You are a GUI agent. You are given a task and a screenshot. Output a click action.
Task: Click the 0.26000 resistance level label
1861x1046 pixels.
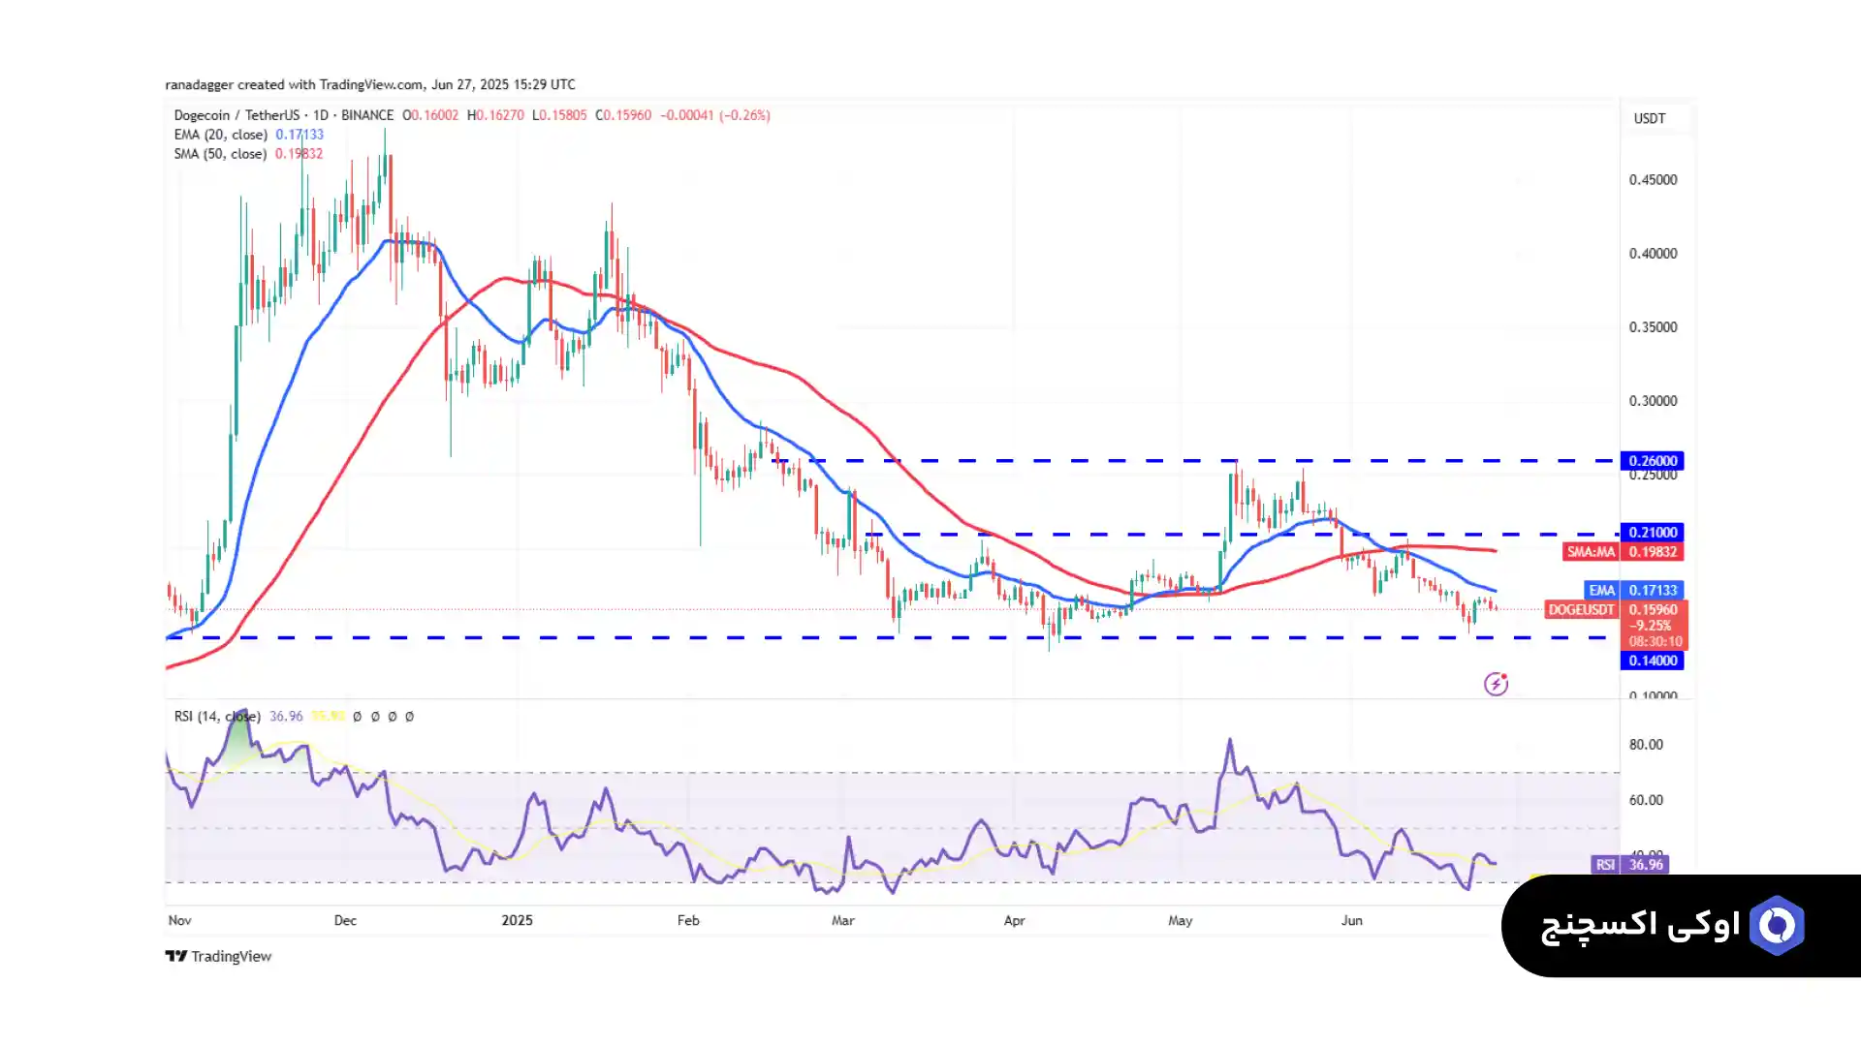1652,461
